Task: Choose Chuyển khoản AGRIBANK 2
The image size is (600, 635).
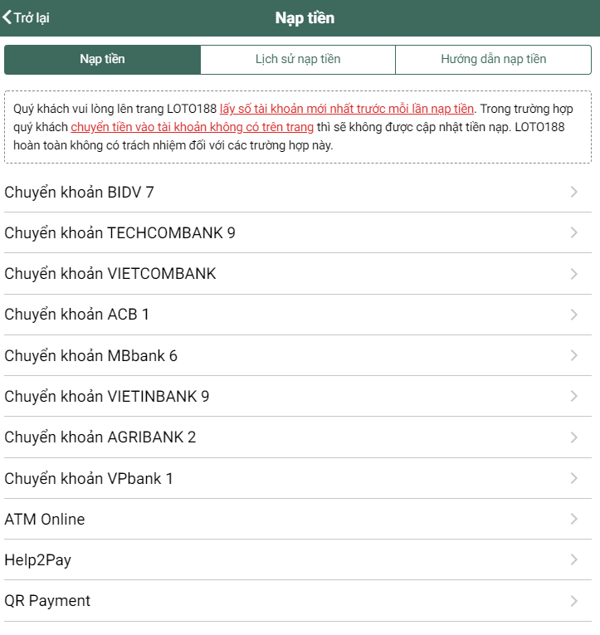Action: (x=298, y=437)
